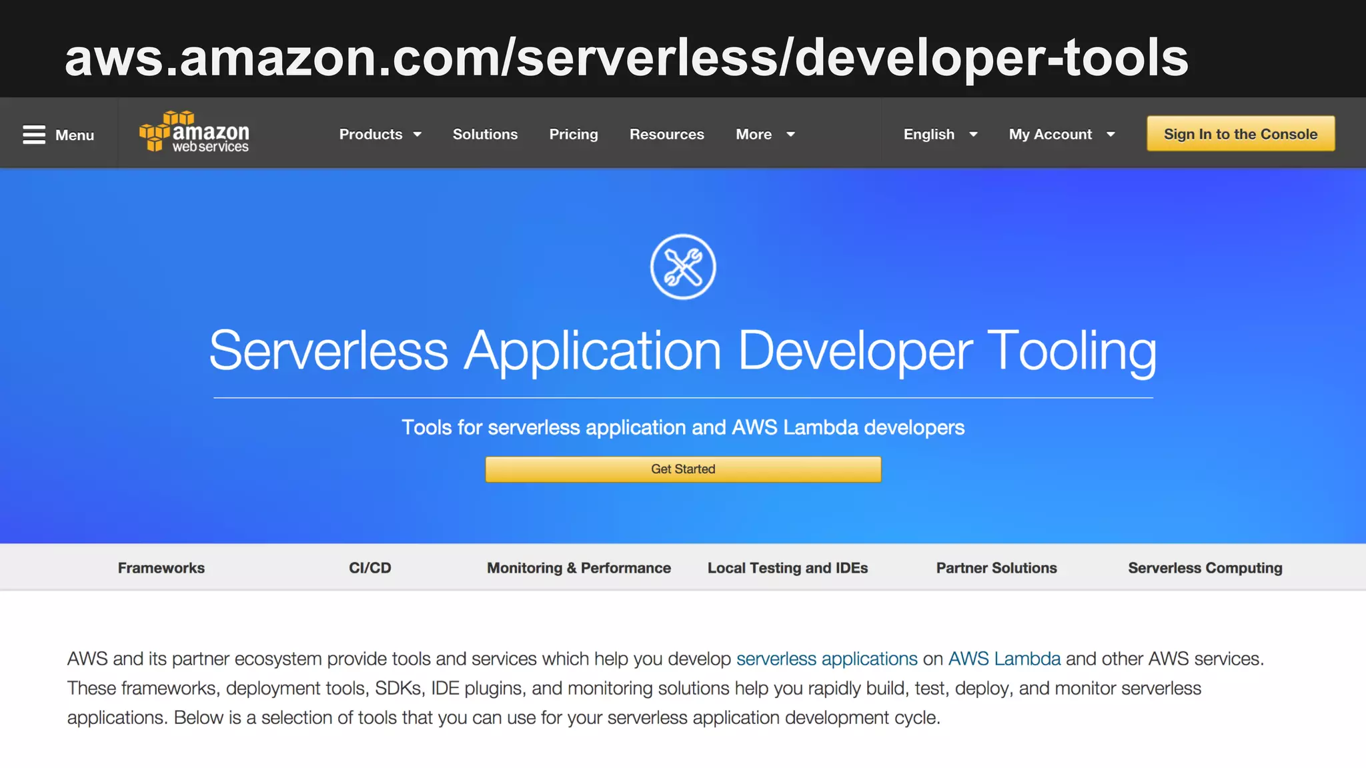Open the Serverless Computing tab
This screenshot has width=1366, height=768.
pos(1205,568)
